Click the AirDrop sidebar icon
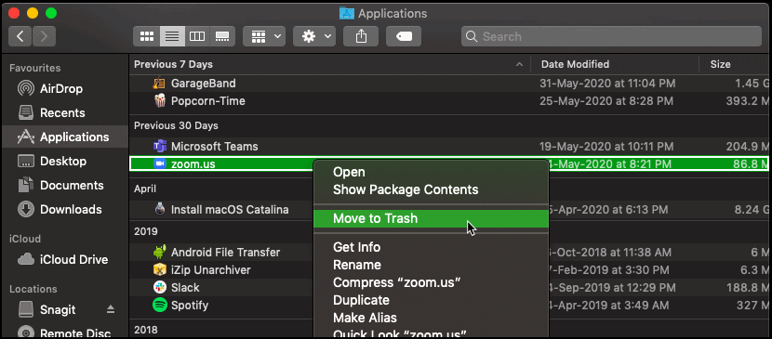 point(26,89)
